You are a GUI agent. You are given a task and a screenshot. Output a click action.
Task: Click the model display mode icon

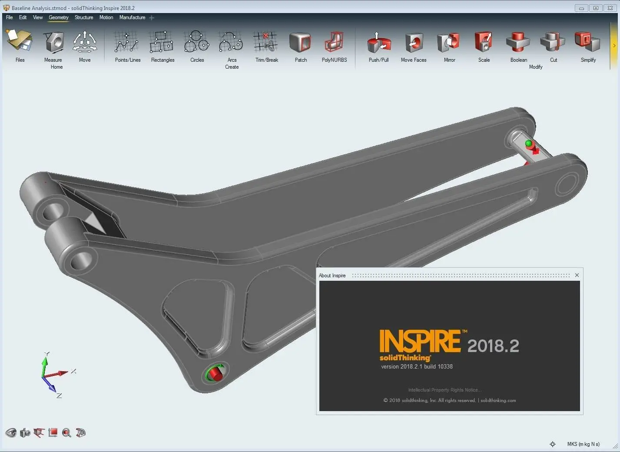[x=80, y=432]
